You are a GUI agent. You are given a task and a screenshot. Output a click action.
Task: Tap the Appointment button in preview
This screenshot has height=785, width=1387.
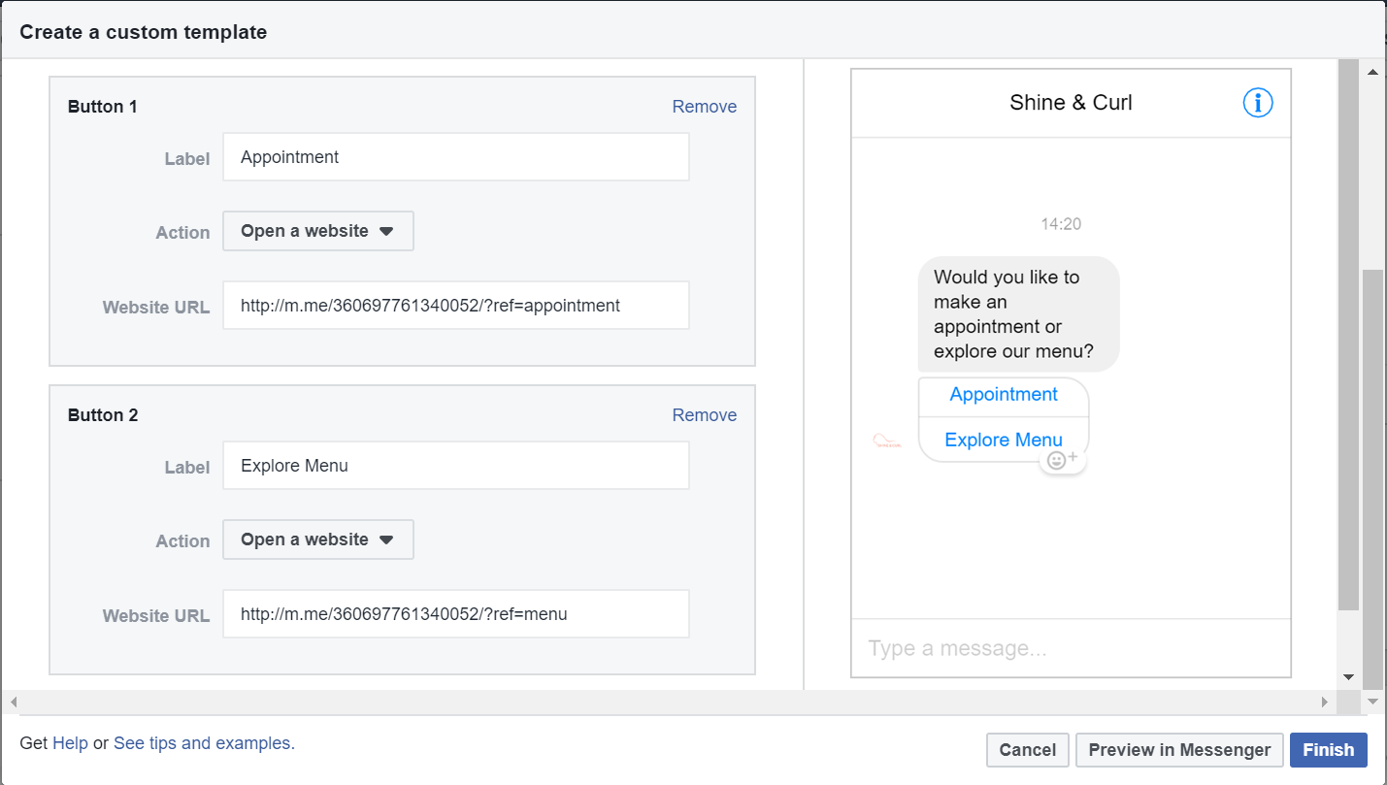[1004, 395]
